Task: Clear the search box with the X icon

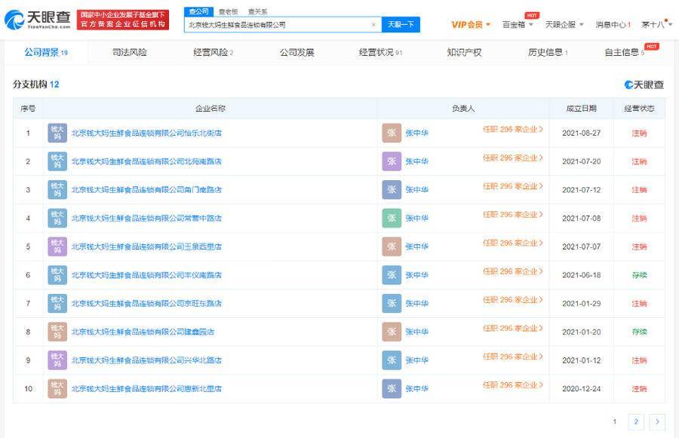Action: 373,25
